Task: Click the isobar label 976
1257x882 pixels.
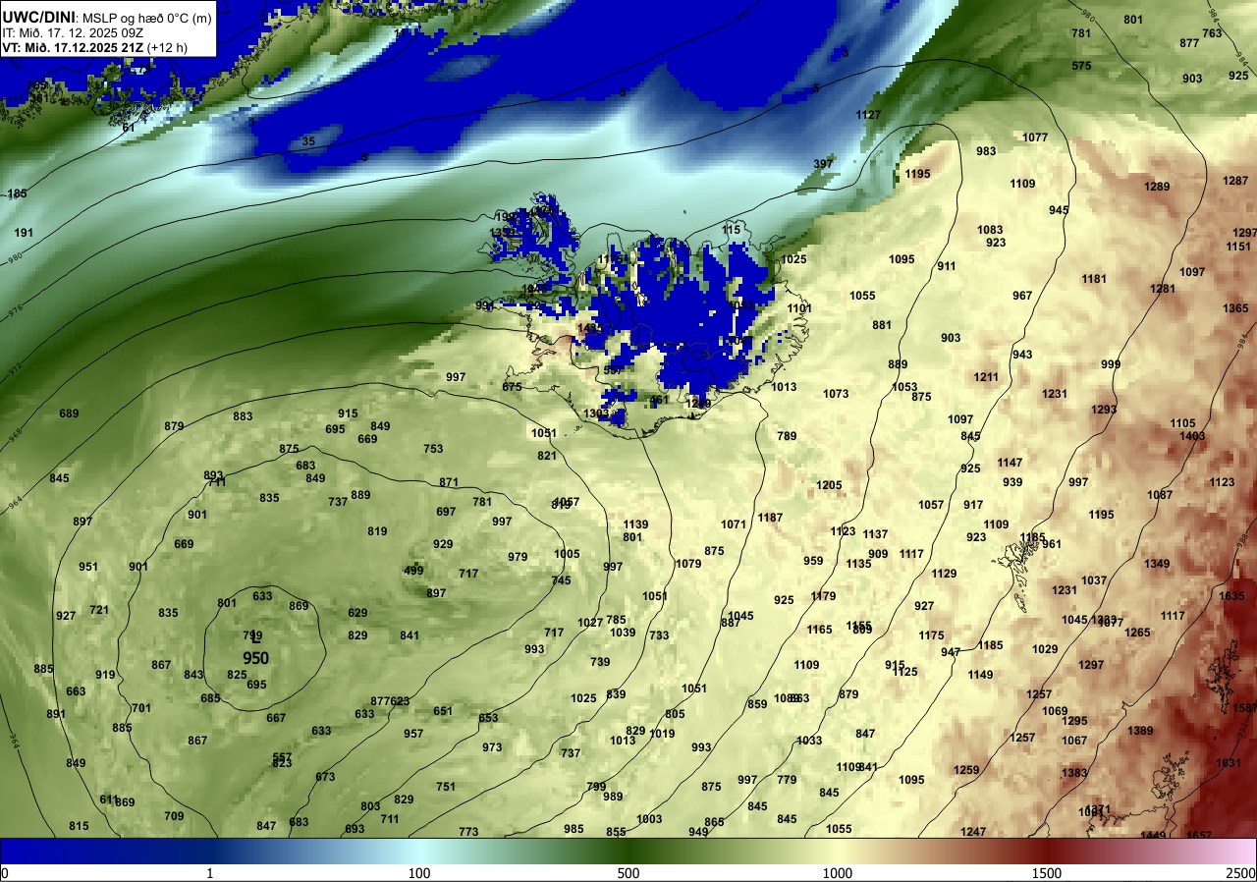Action: (x=14, y=311)
